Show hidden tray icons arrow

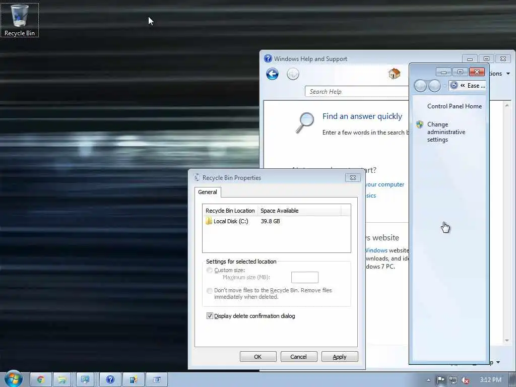click(x=428, y=380)
